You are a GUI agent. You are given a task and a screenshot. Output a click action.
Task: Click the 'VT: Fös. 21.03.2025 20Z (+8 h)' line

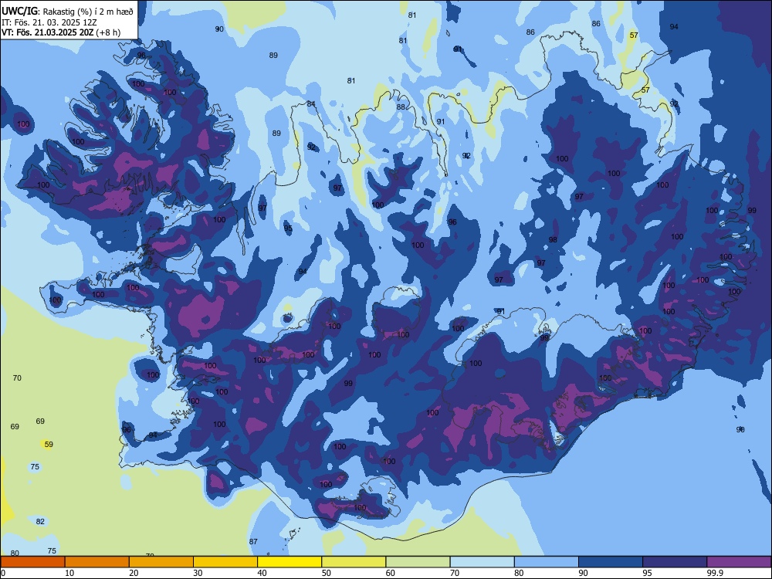click(60, 32)
